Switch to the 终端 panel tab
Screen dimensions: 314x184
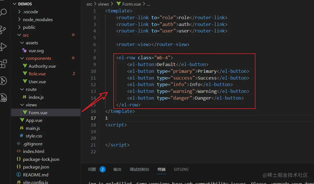tap(161, 169)
